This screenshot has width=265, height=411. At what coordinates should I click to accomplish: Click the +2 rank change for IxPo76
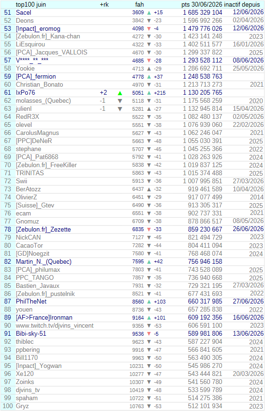pos(104,93)
